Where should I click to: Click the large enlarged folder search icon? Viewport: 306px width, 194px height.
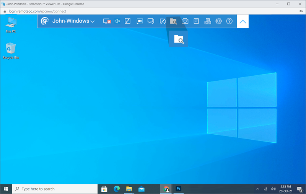tap(179, 39)
